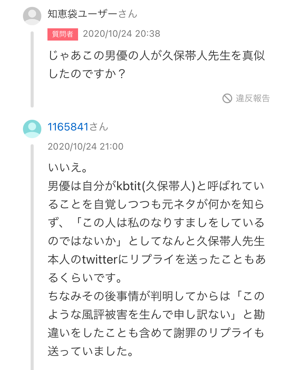The width and height of the screenshot is (287, 370).
Task: Click the red 質問者 badge
Action: click(63, 34)
